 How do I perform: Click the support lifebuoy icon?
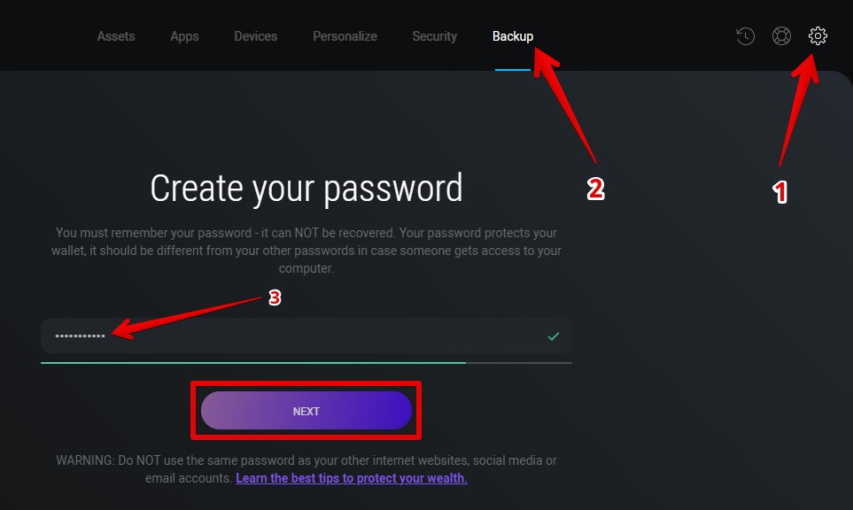pos(781,36)
